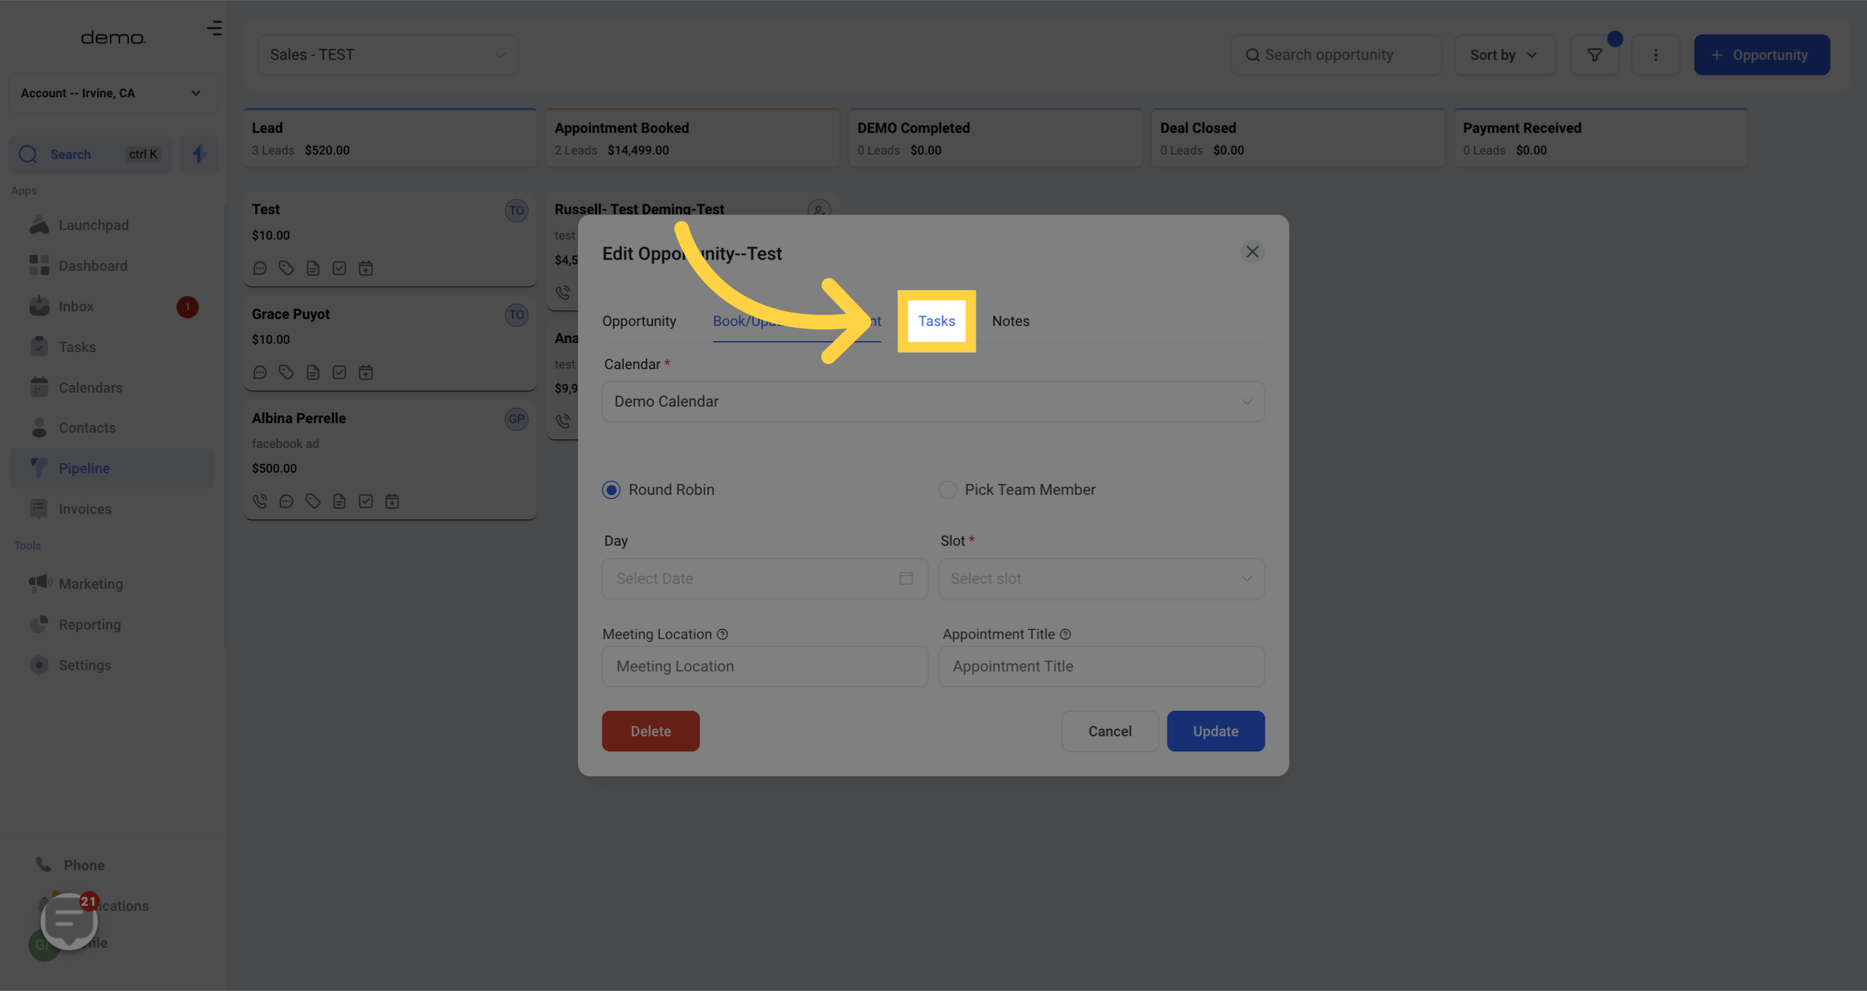Show Meeting Location help tooltip icon

[722, 635]
